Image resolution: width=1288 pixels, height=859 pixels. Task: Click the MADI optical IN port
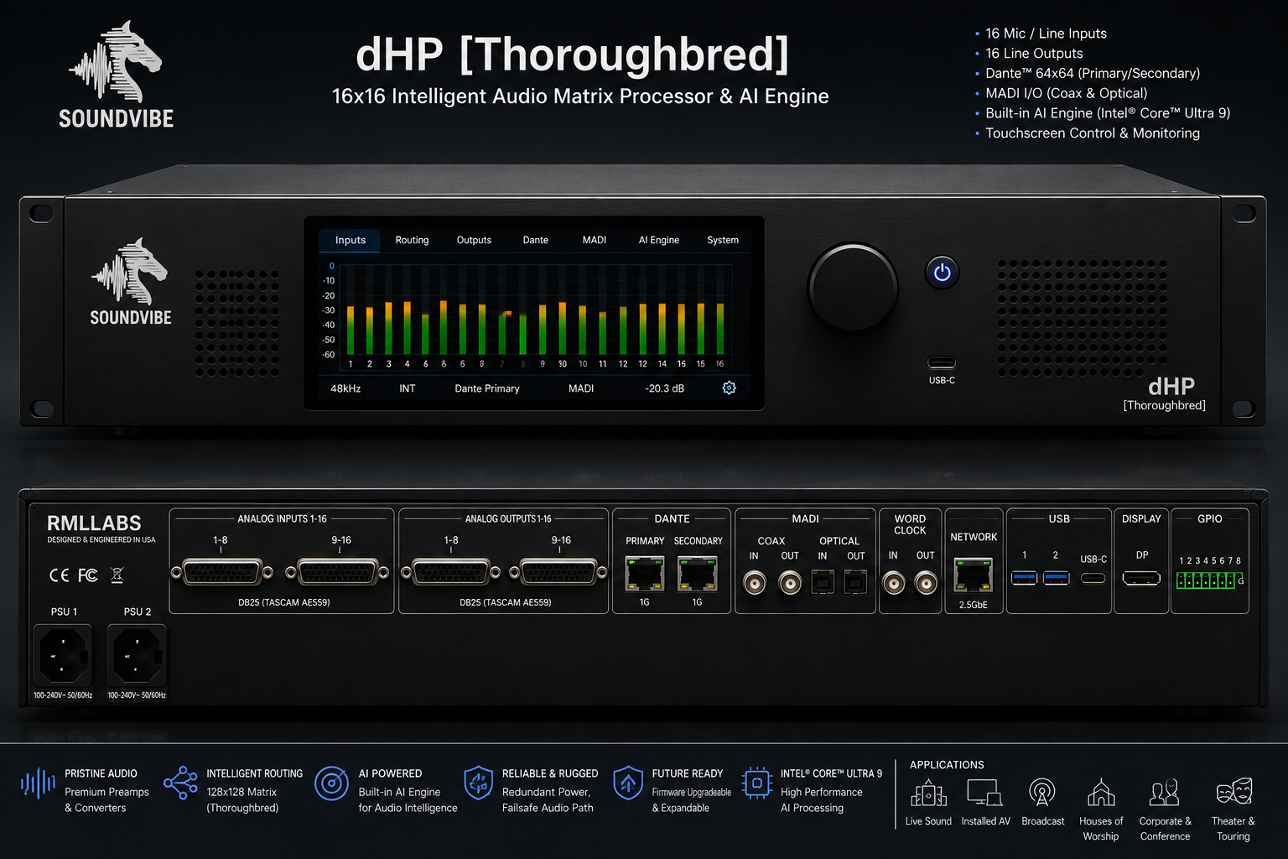coord(823,581)
